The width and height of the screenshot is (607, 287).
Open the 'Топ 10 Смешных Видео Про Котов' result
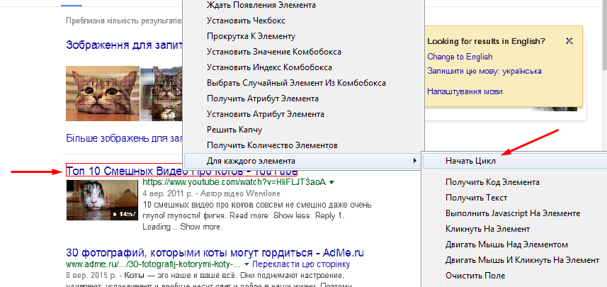pyautogui.click(x=181, y=171)
